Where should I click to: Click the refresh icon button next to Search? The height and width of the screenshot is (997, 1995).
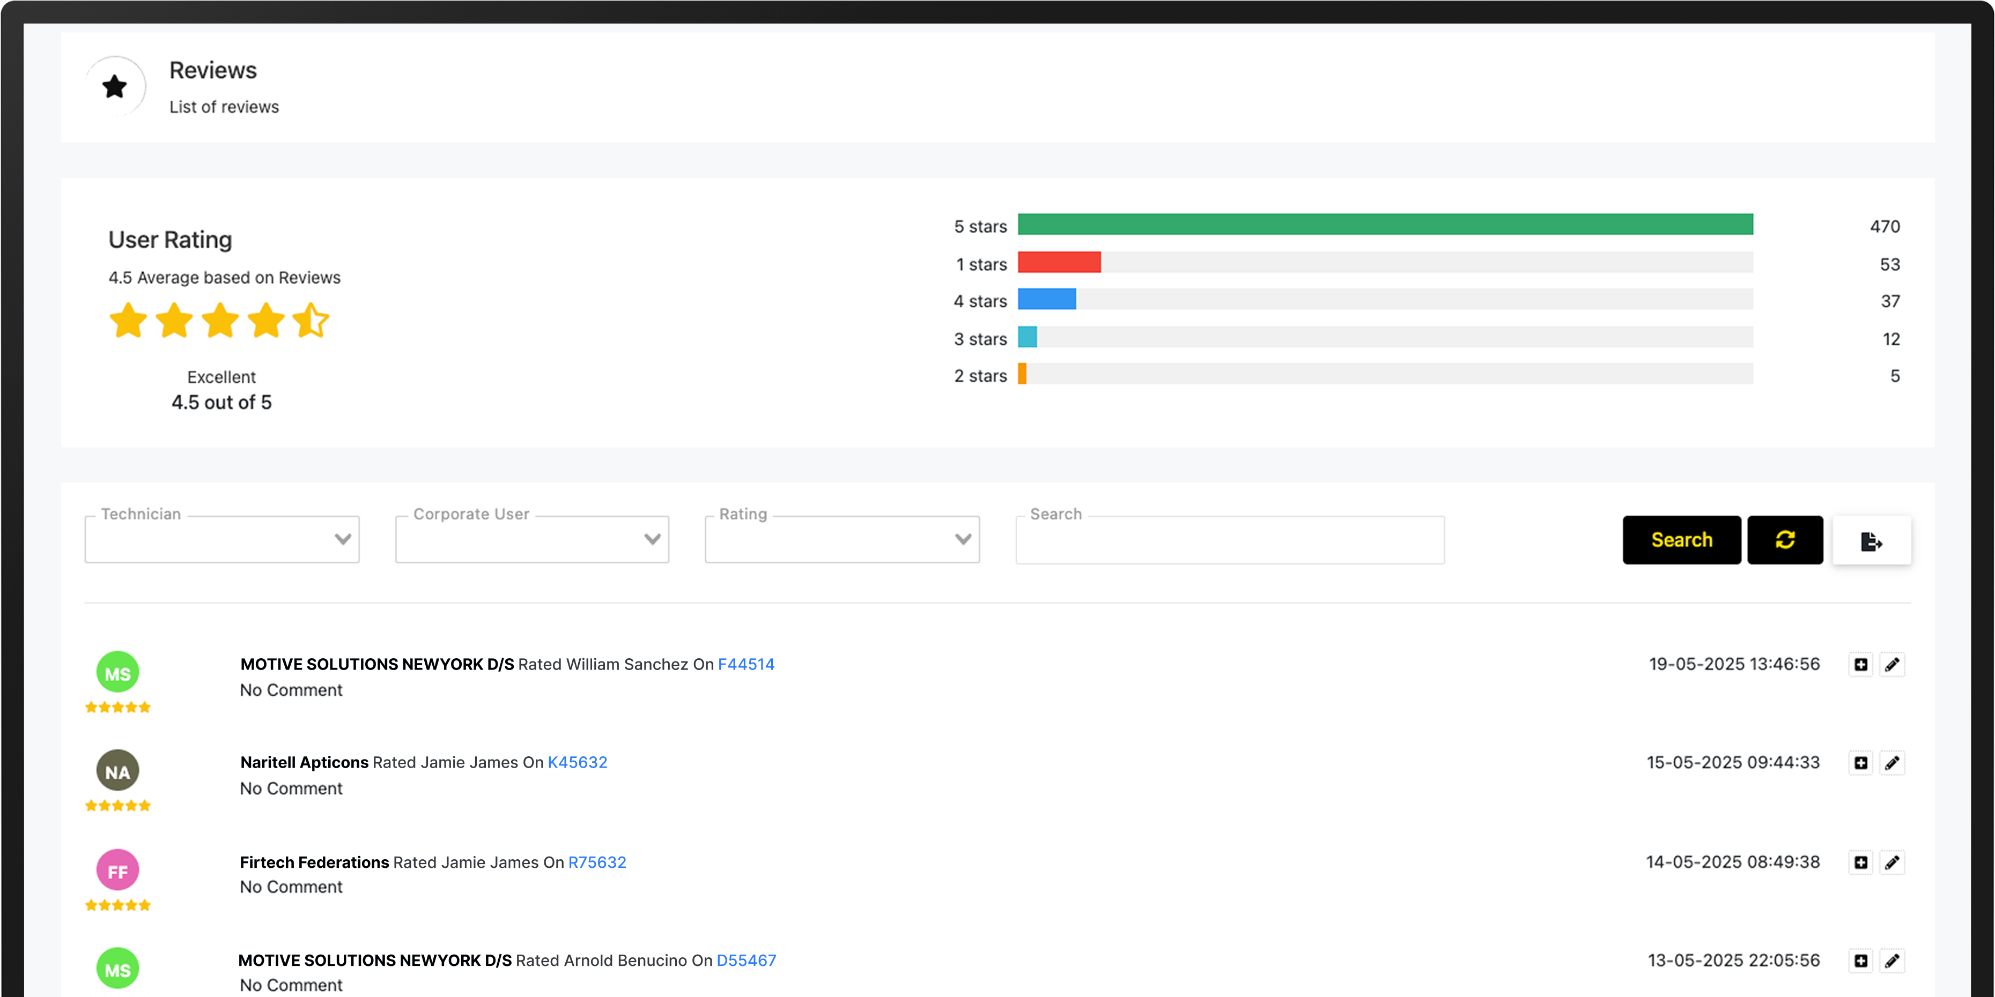coord(1784,540)
